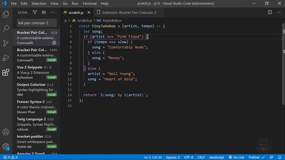Install the Output Colorizer extension

point(52,95)
